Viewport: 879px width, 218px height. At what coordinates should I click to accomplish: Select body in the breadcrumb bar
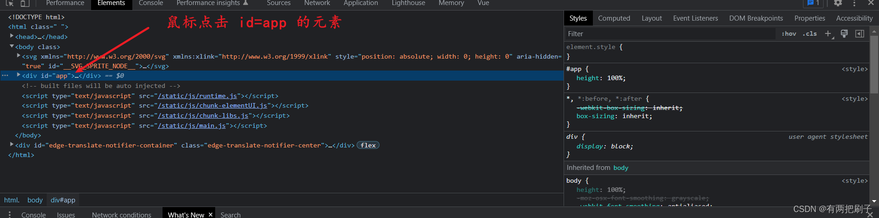point(35,200)
